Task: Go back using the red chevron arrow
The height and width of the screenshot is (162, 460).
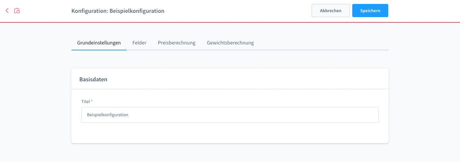Action: [7, 11]
